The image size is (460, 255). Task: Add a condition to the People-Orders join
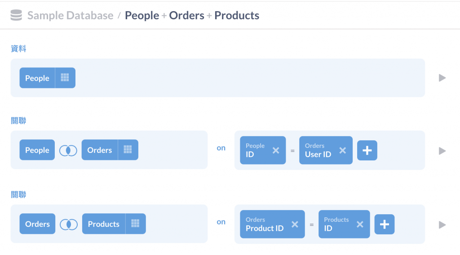tap(367, 151)
